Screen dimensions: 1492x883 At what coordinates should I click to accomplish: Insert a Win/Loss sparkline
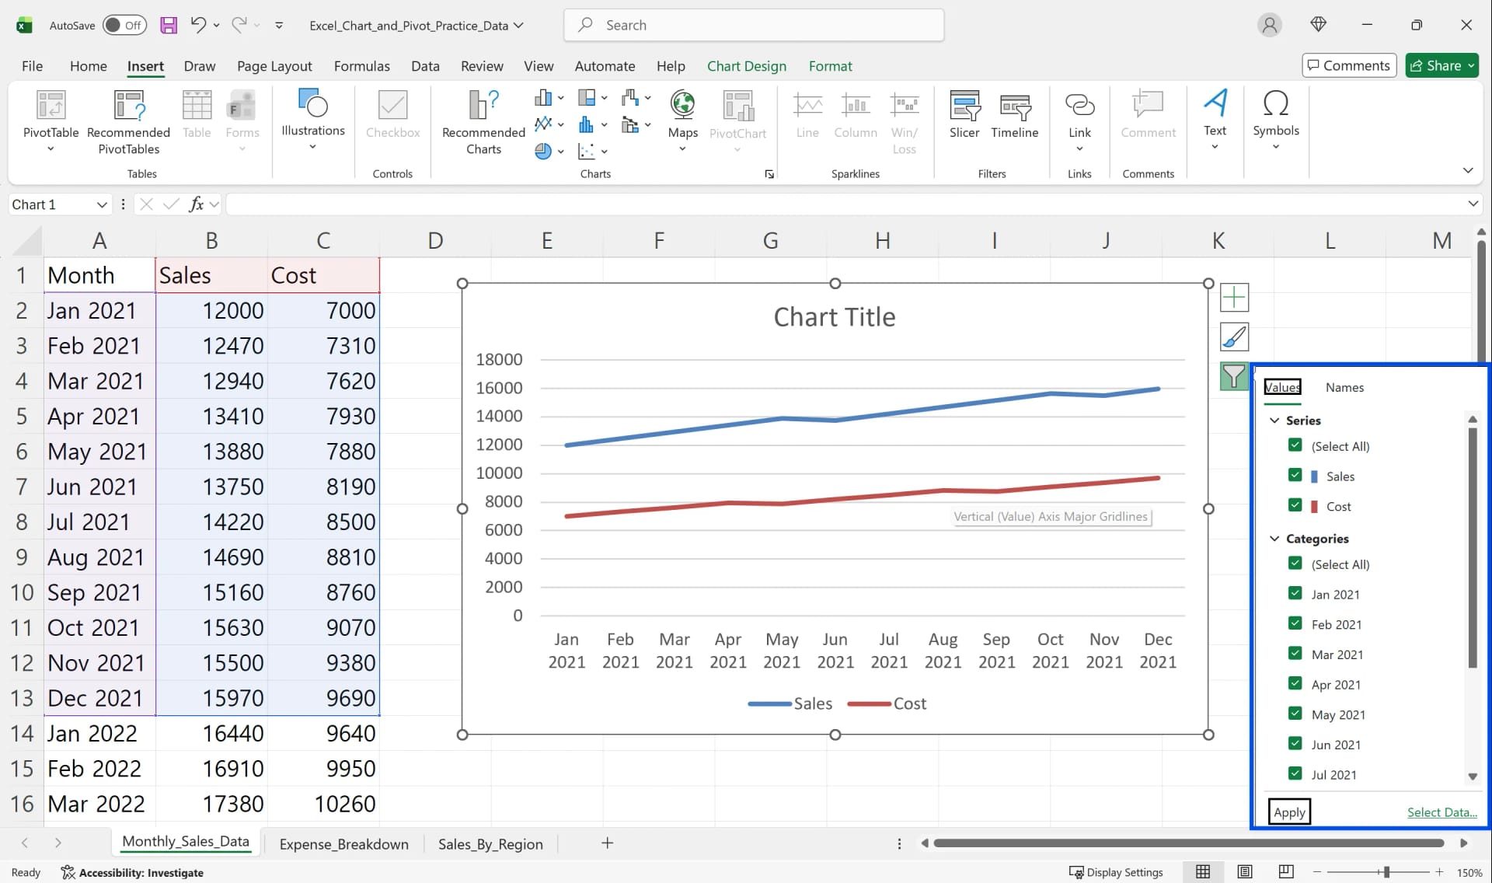tap(904, 117)
